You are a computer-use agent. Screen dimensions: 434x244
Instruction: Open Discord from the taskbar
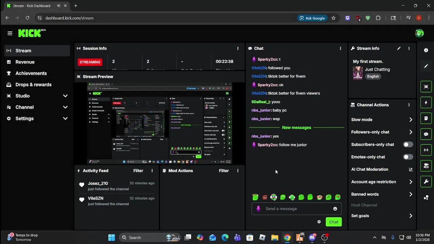pyautogui.click(x=312, y=238)
